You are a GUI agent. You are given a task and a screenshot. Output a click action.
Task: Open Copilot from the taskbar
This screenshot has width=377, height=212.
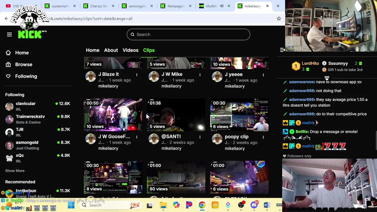176,205
